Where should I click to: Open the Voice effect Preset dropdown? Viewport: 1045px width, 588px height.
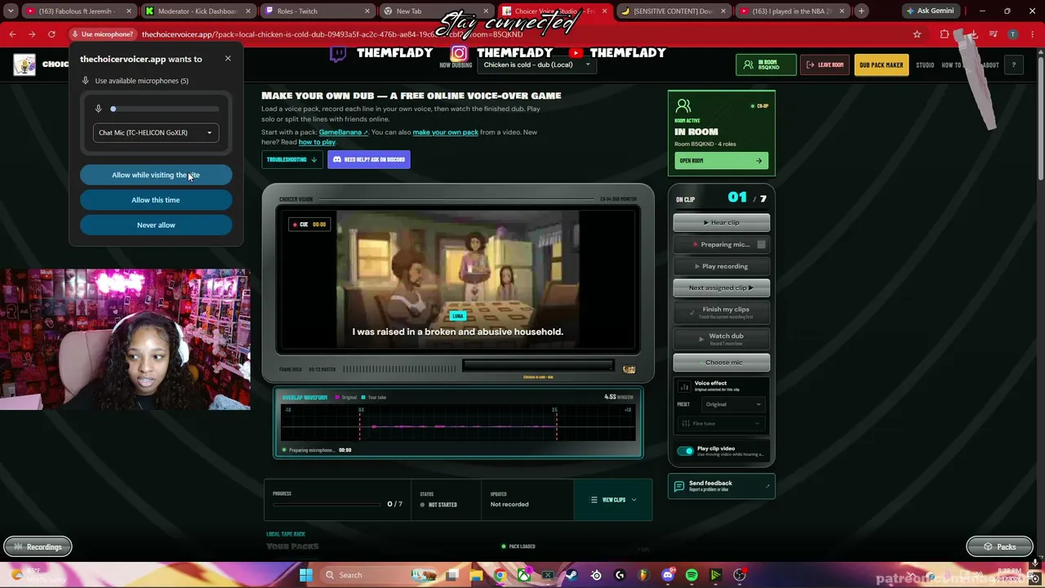(731, 404)
